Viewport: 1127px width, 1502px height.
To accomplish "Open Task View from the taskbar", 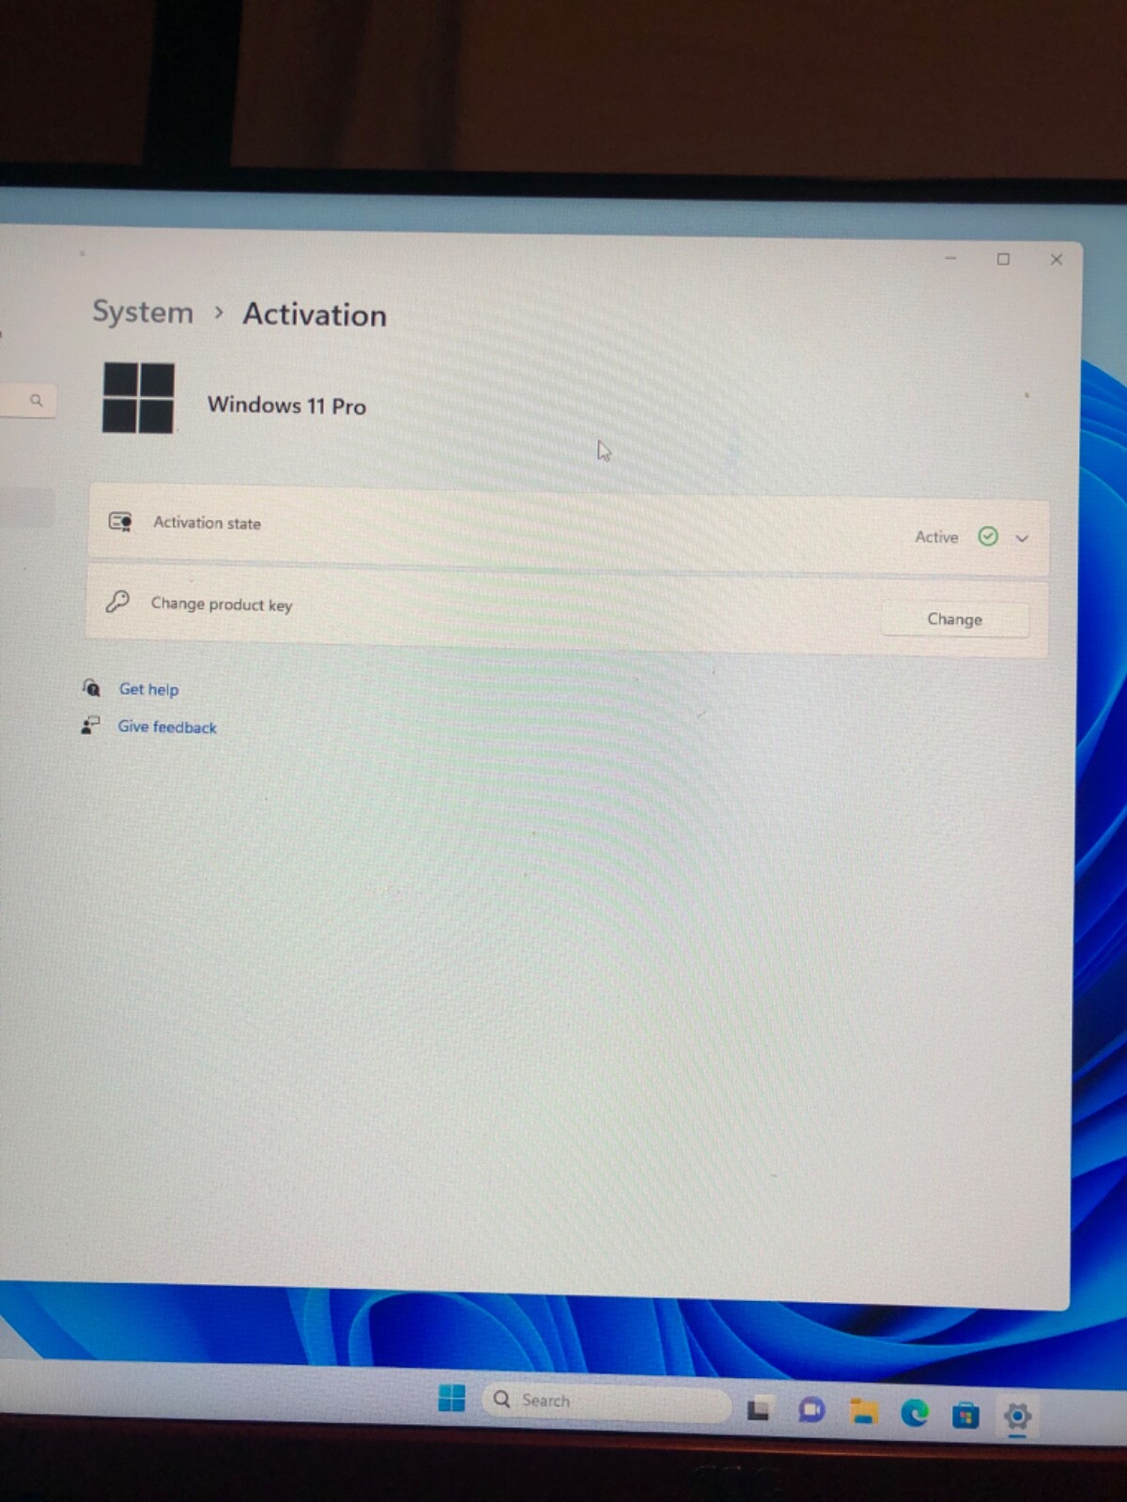I will pos(760,1408).
